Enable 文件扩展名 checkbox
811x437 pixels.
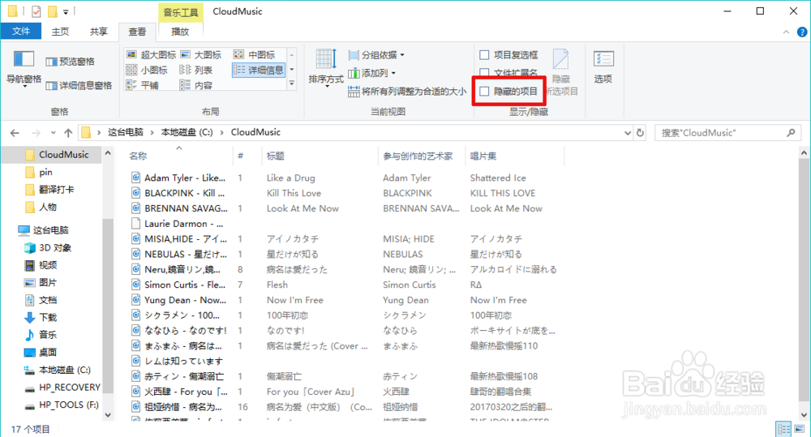coord(484,72)
